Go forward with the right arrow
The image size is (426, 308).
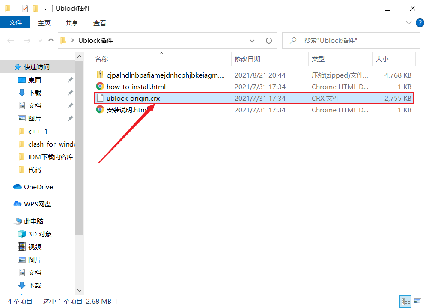pyautogui.click(x=27, y=41)
